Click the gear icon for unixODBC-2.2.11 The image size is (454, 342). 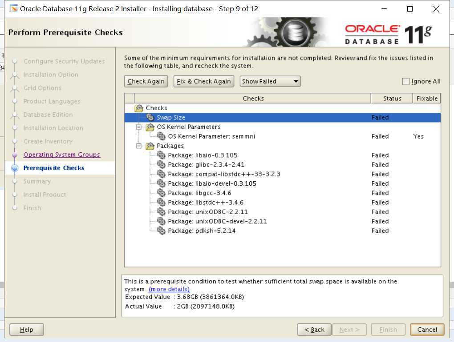click(x=161, y=212)
